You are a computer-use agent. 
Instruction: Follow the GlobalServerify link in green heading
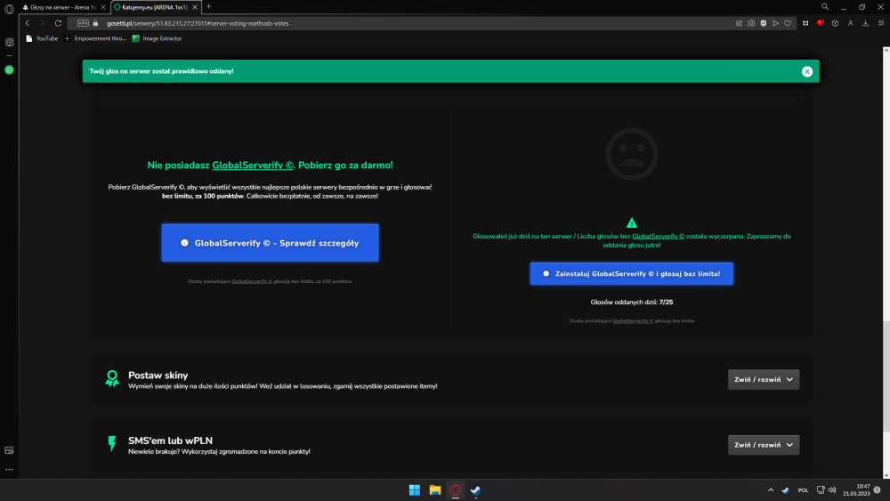253,166
